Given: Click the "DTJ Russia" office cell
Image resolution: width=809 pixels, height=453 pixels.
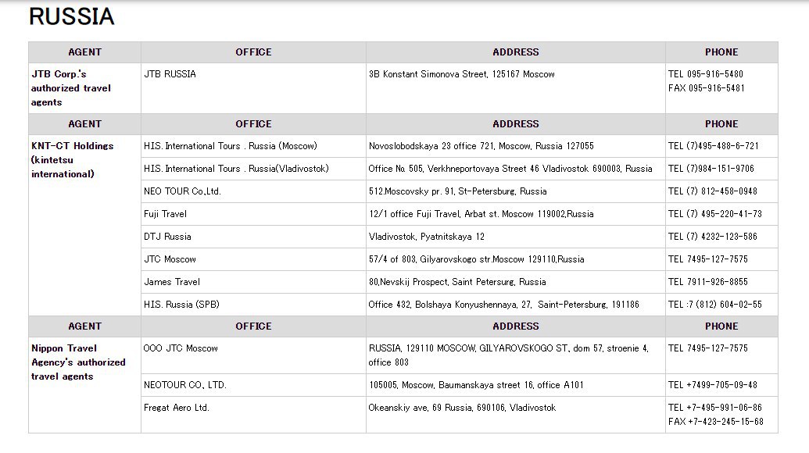Looking at the screenshot, I should coord(253,237).
